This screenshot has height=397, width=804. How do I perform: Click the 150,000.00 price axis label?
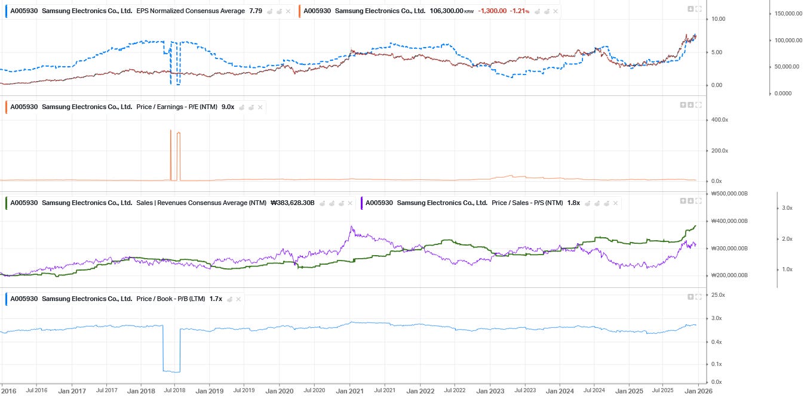pos(788,13)
